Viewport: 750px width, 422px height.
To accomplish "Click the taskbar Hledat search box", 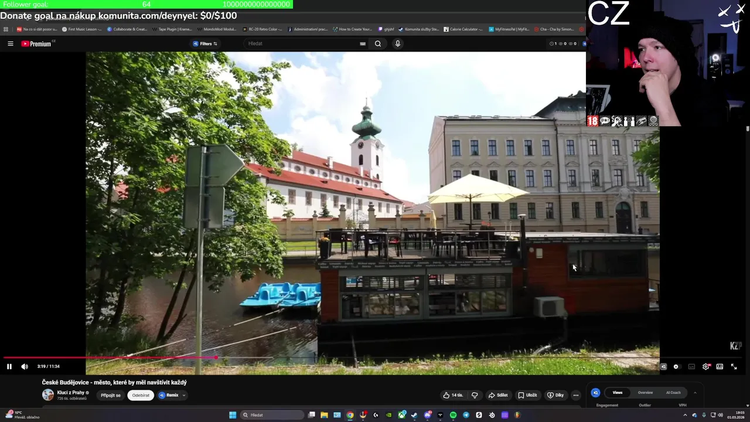I will click(x=272, y=415).
